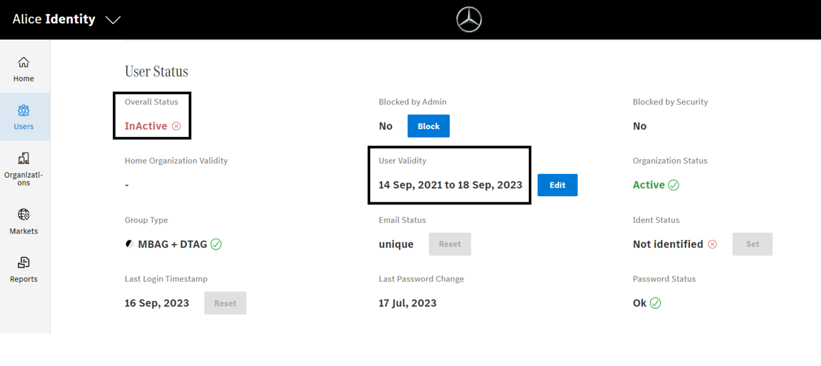
Task: Click the Not identified red cross icon
Action: pyautogui.click(x=712, y=245)
